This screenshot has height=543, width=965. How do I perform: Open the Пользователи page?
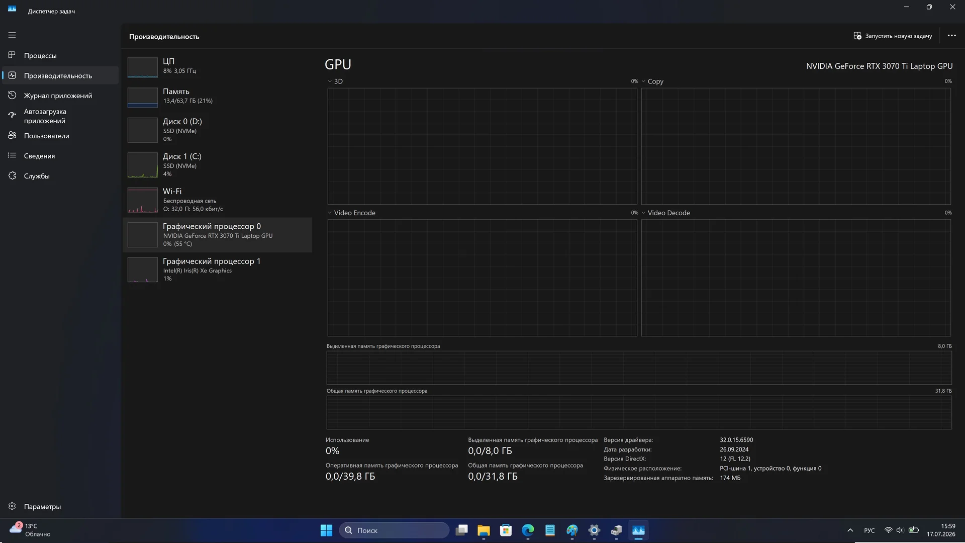click(60, 136)
